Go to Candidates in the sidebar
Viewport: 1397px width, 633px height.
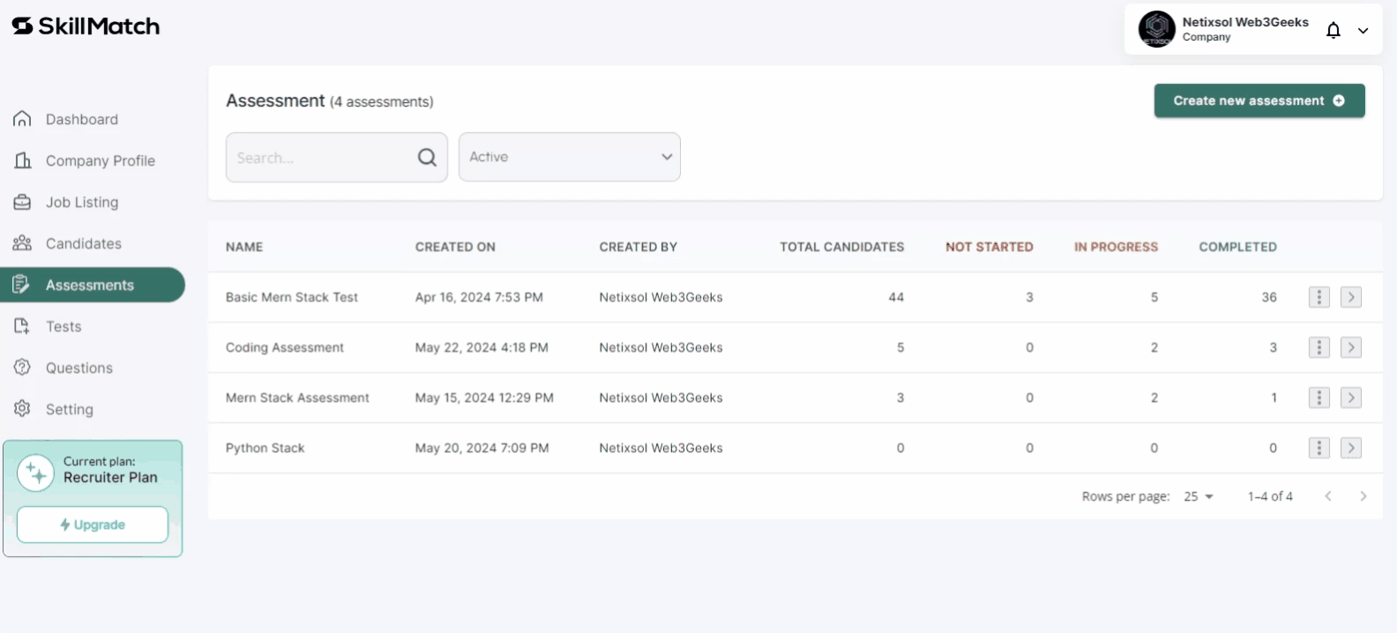(83, 243)
